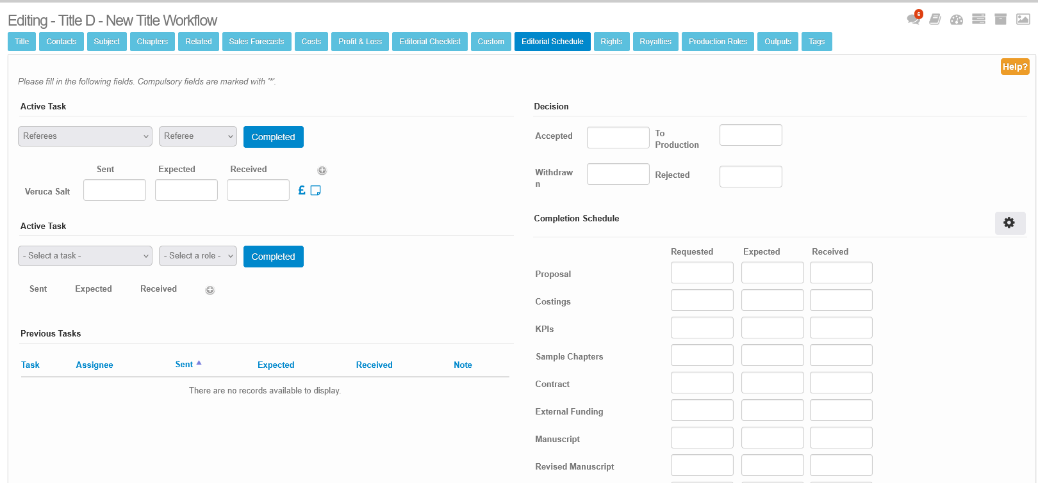
Task: Open the Production Roles tab
Action: (718, 42)
